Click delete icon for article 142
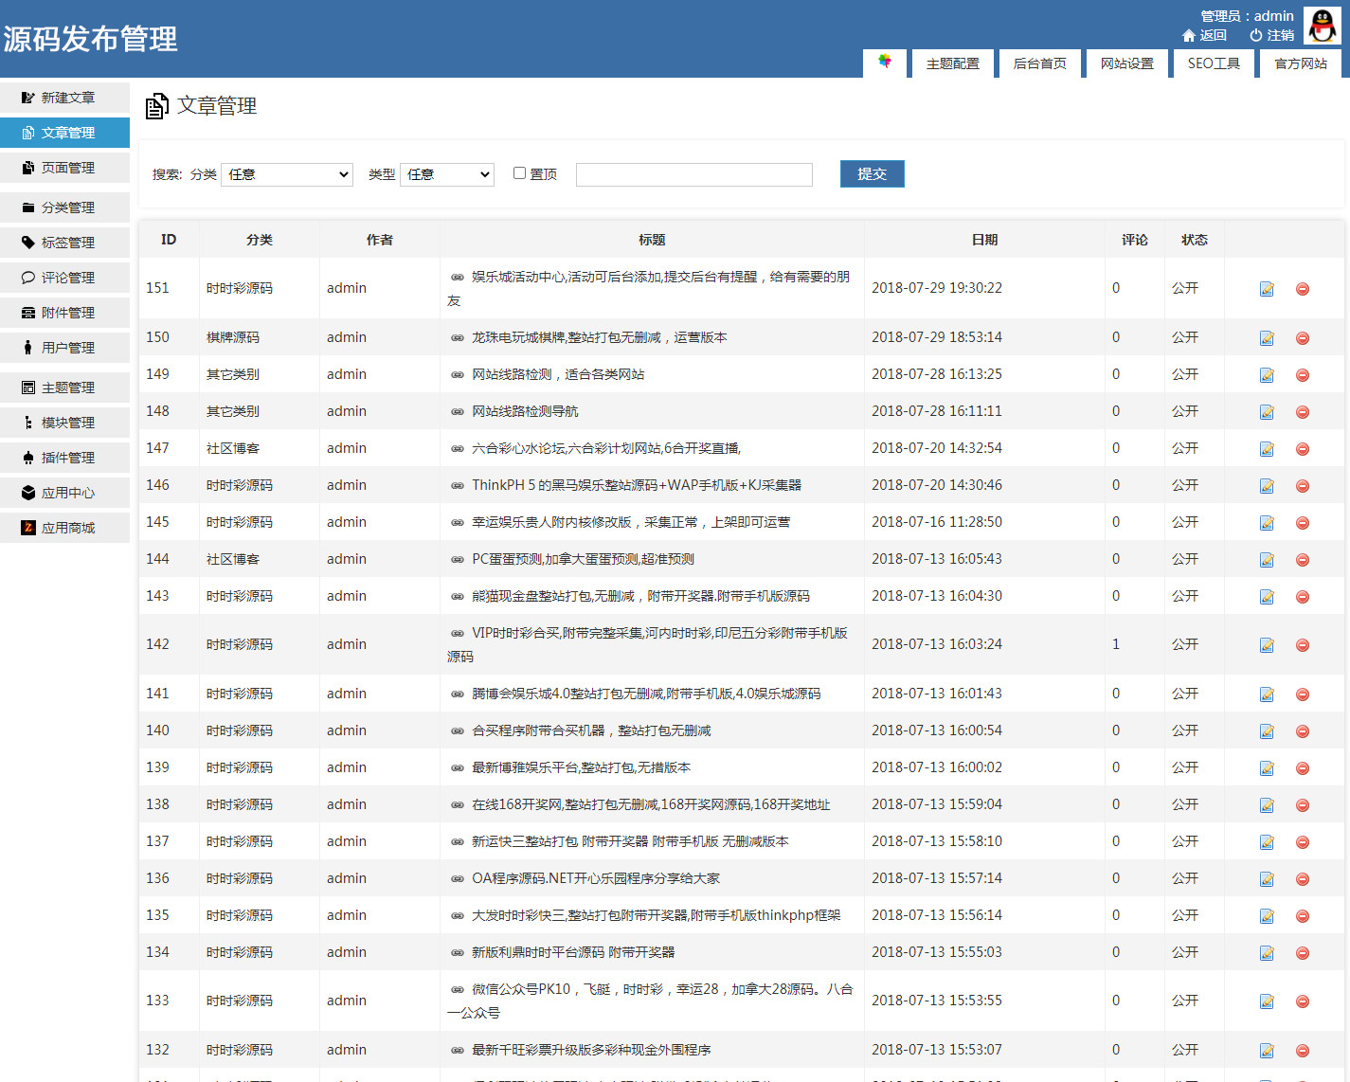The height and width of the screenshot is (1082, 1350). click(x=1303, y=645)
